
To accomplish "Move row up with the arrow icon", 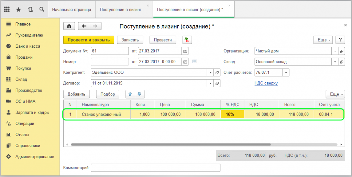I will tap(131, 94).
